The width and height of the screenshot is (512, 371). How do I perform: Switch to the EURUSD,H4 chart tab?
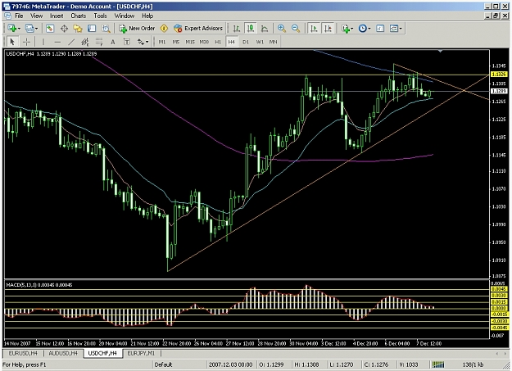pyautogui.click(x=23, y=353)
